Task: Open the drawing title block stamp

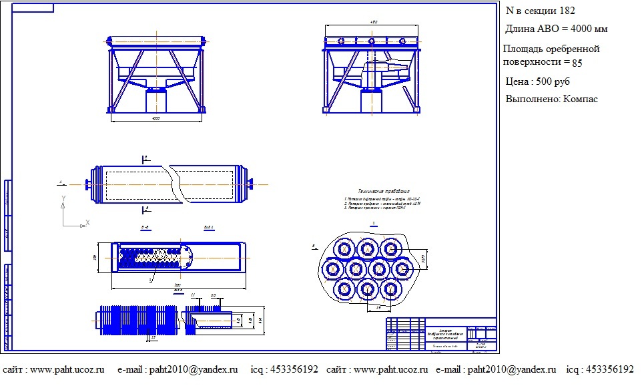Action: coord(441,334)
